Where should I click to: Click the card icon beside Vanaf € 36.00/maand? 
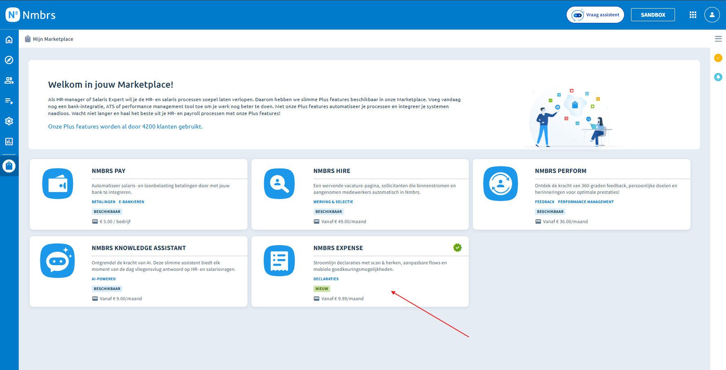538,222
